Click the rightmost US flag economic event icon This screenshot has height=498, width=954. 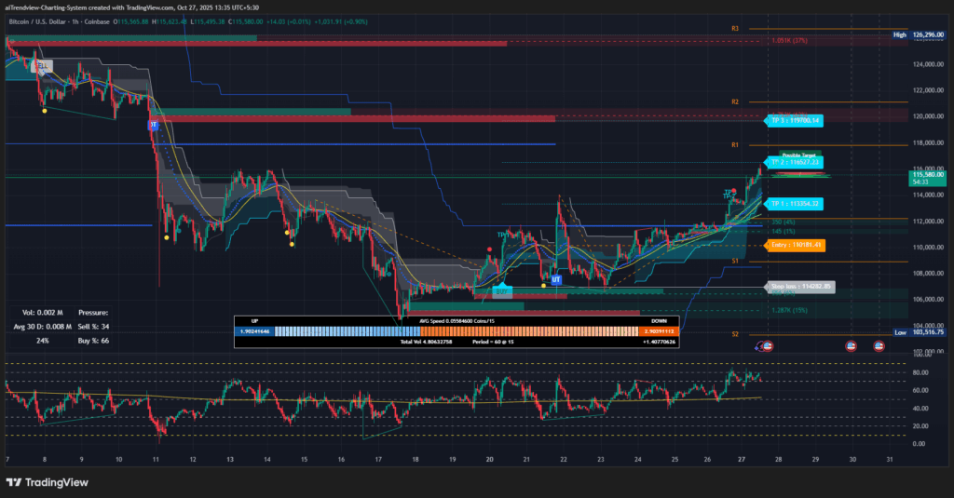pyautogui.click(x=879, y=345)
